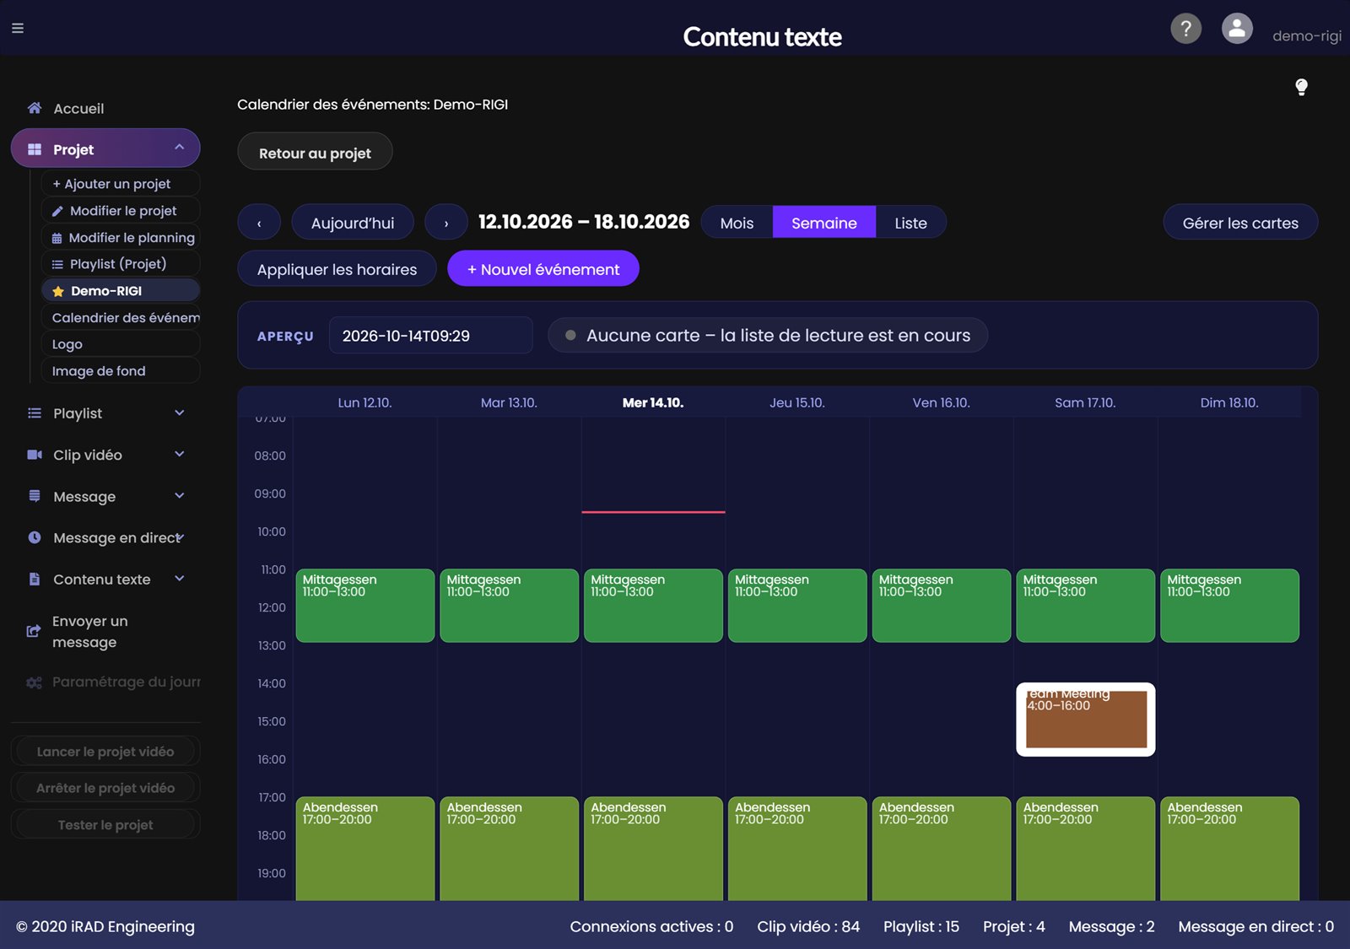This screenshot has width=1350, height=949.
Task: Open the help question mark icon
Action: 1185,29
